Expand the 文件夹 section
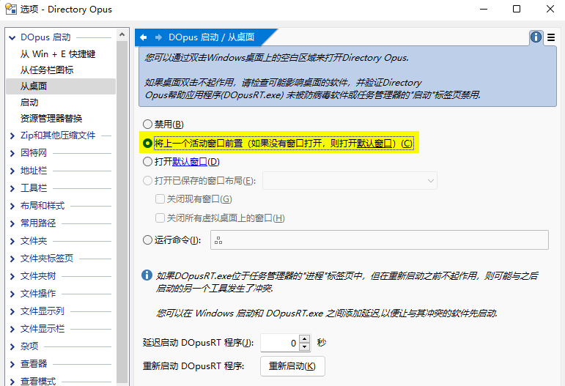Screen dimensions: 565x386 [12, 241]
